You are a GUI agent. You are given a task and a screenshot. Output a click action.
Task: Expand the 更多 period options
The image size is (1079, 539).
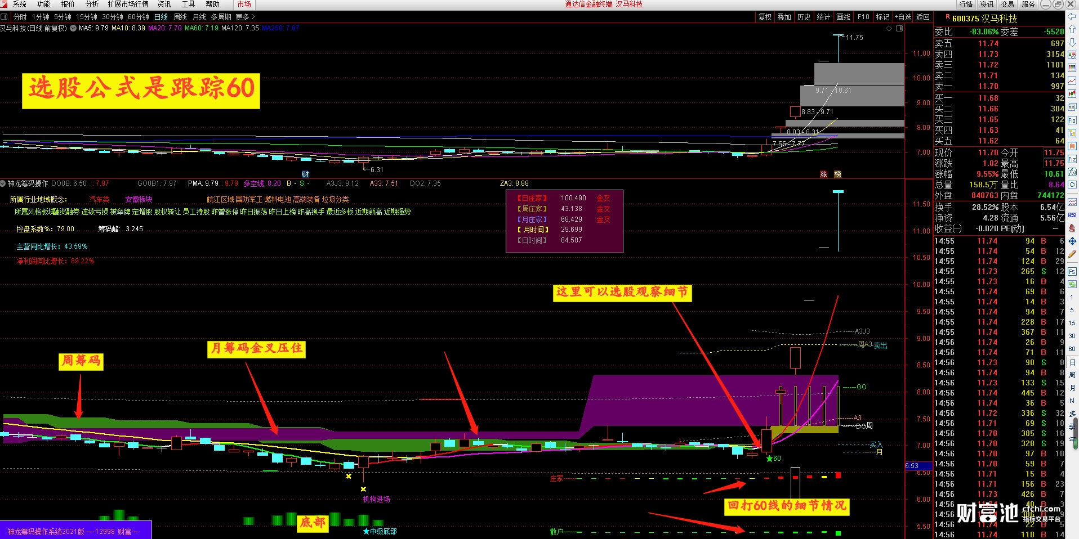point(245,17)
